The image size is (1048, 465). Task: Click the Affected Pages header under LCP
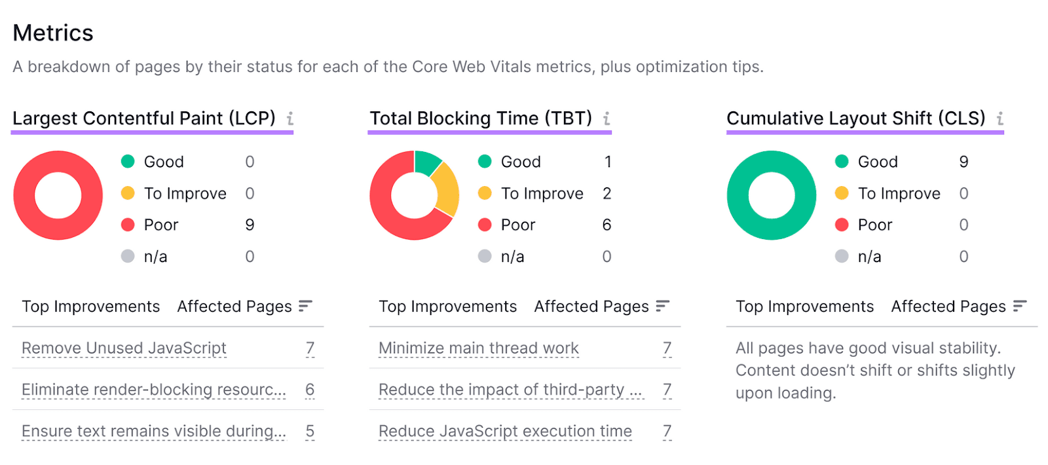tap(233, 306)
